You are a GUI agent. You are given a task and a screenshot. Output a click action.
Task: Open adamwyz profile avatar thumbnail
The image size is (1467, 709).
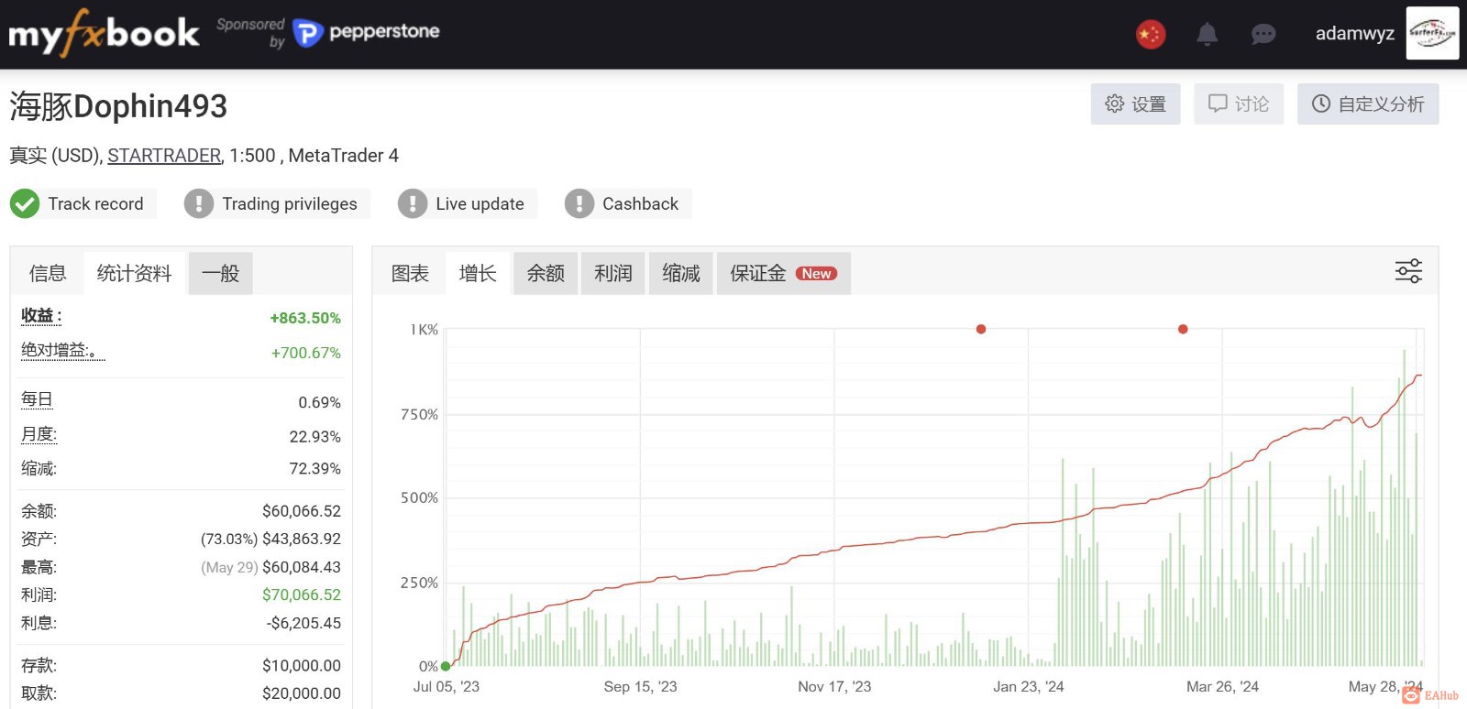(1432, 33)
